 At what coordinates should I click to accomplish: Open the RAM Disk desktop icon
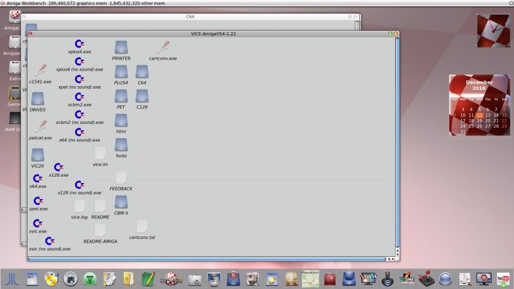point(14,119)
